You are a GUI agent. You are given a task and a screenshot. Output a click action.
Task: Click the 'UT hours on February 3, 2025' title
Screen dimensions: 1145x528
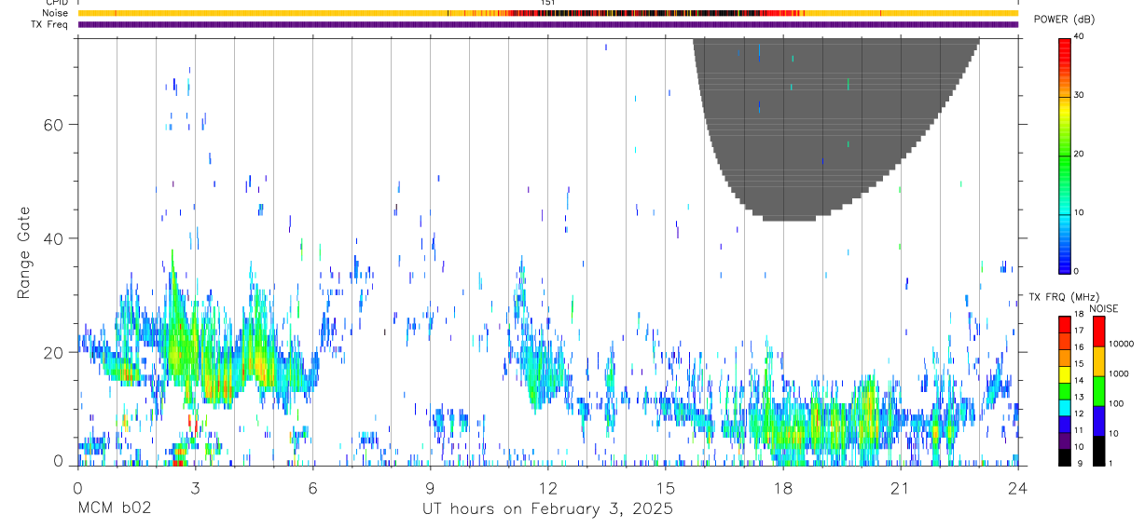point(548,509)
